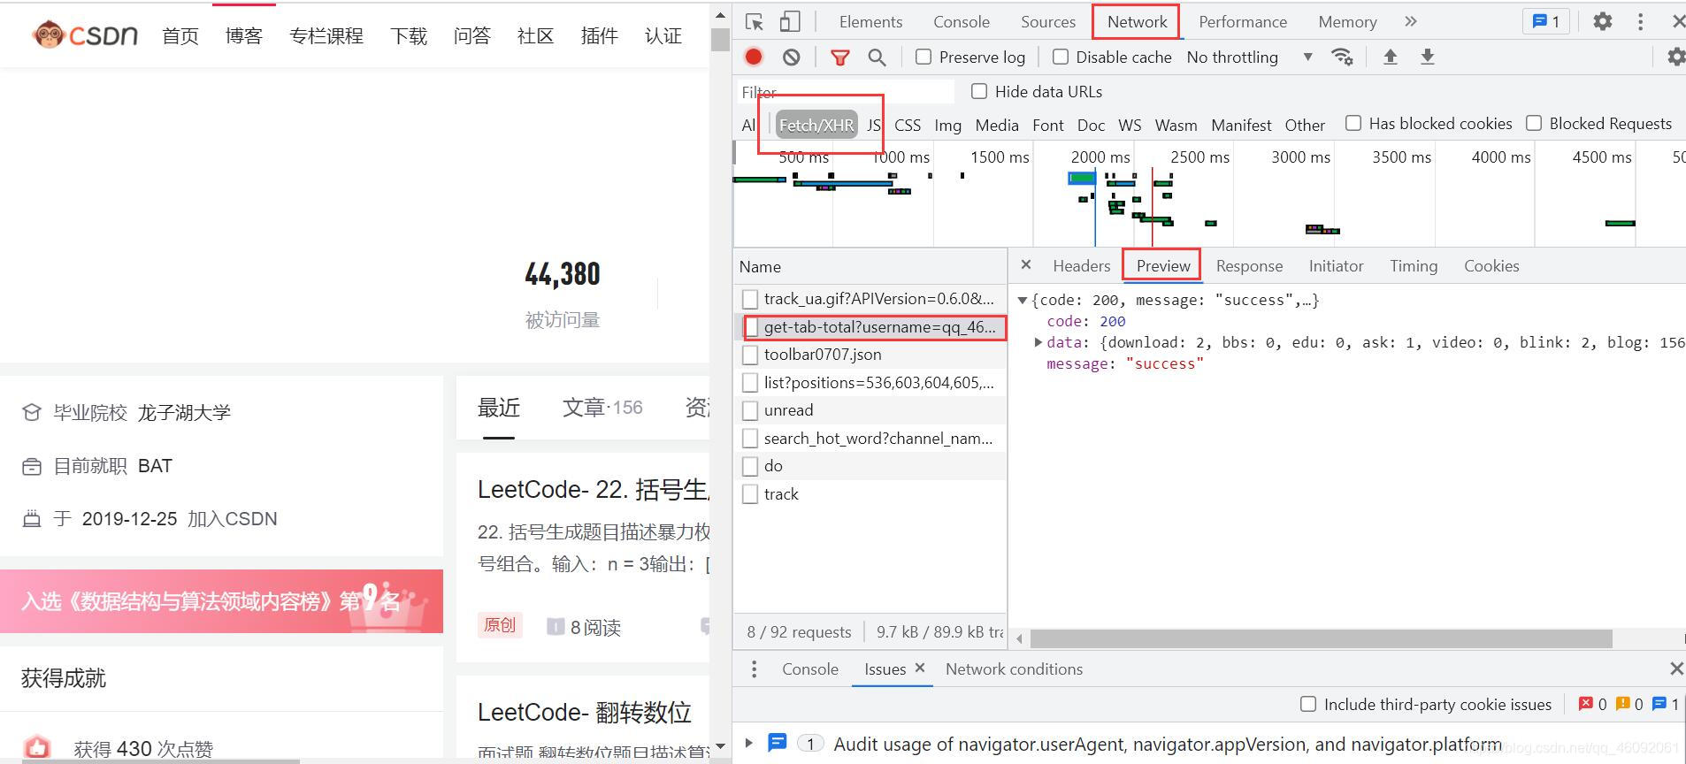Toggle the network filter funnel icon
1686x764 pixels.
(x=840, y=57)
